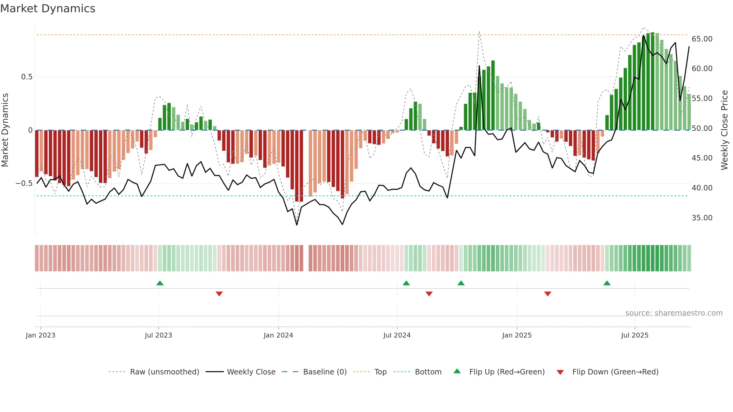Click green triangle icon in legend
733x412 pixels.
pyautogui.click(x=457, y=371)
